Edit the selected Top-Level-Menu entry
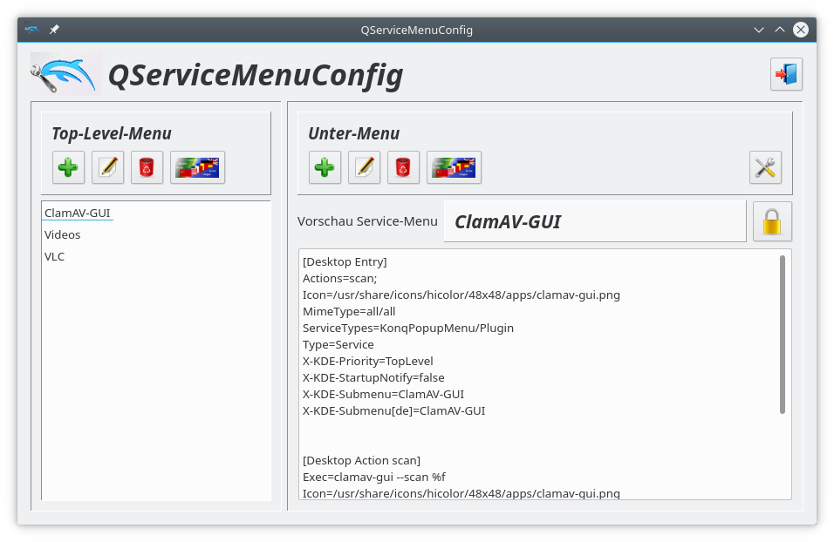Viewport: 834px width, 542px height. (x=107, y=167)
